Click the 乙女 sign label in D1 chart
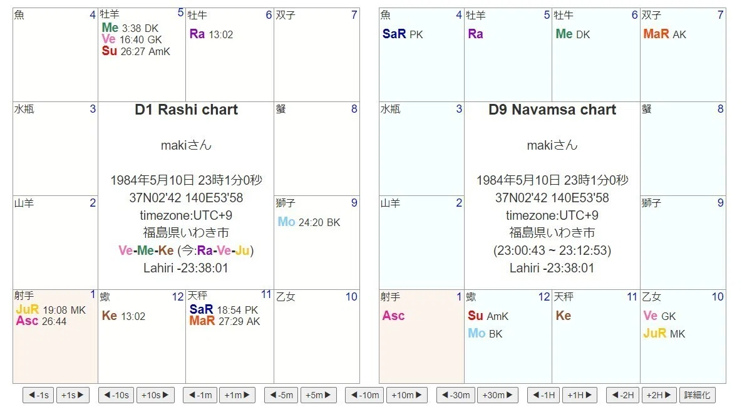 (286, 296)
